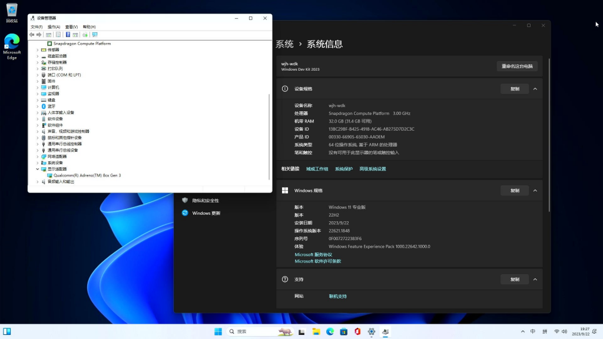Image resolution: width=603 pixels, height=339 pixels.
Task: Select the mouse icon beside 鼠标和其他指针设备
Action: click(x=44, y=138)
